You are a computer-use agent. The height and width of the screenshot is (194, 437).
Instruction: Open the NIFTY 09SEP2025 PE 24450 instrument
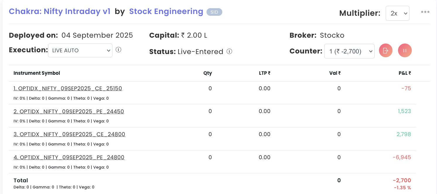[x=69, y=112]
